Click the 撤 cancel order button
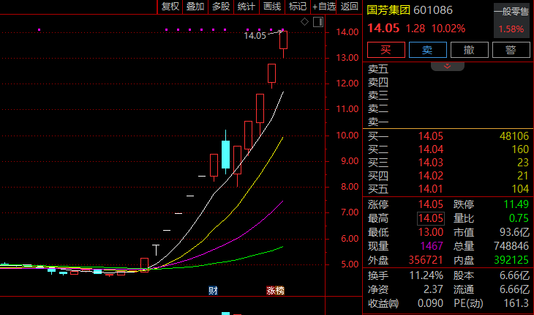 click(470, 50)
